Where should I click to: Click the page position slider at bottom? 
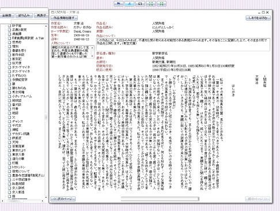click(160, 199)
